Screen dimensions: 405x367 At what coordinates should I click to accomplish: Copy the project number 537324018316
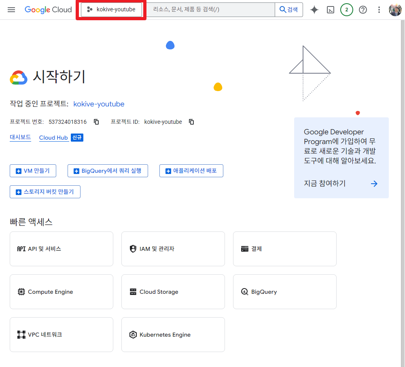(x=96, y=121)
